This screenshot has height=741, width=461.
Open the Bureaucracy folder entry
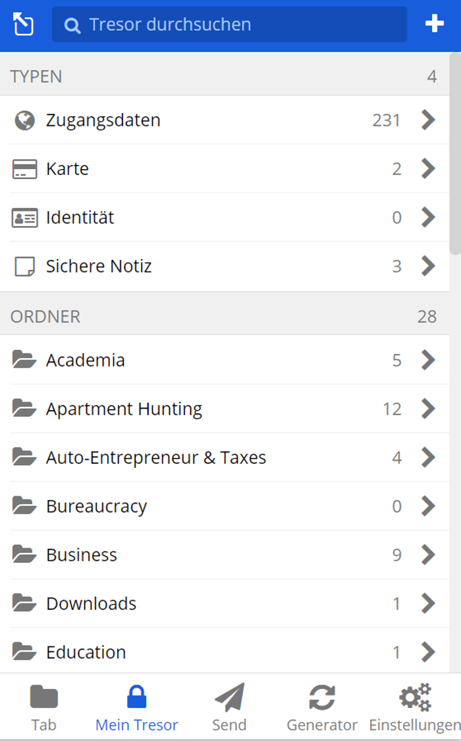[x=97, y=506]
